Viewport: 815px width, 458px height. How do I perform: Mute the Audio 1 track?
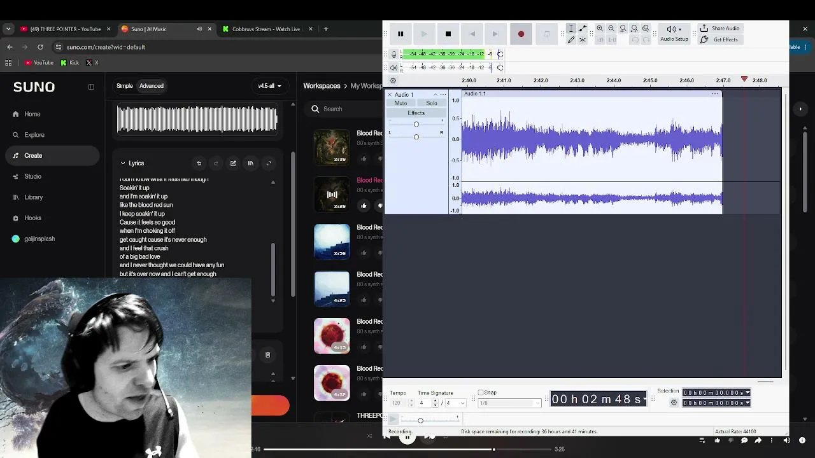(400, 103)
